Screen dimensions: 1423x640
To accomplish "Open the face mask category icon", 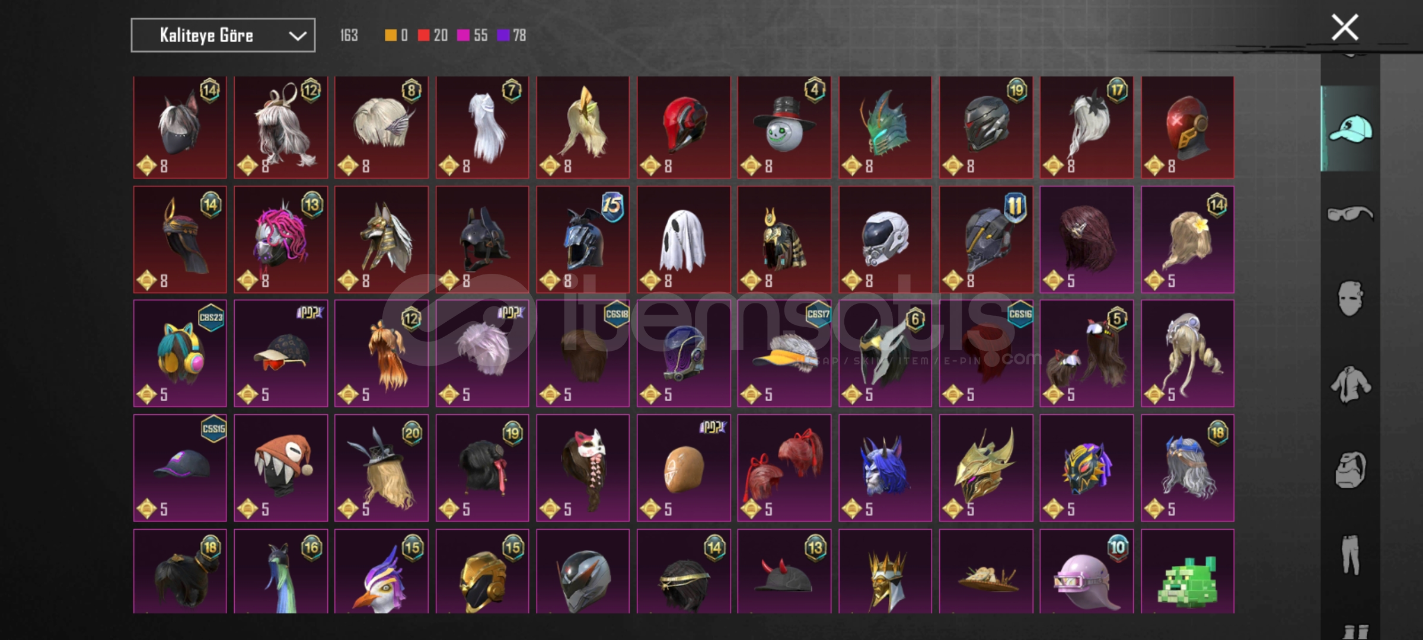I will click(1350, 298).
